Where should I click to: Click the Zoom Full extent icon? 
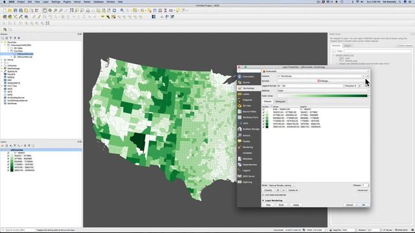(72, 10)
